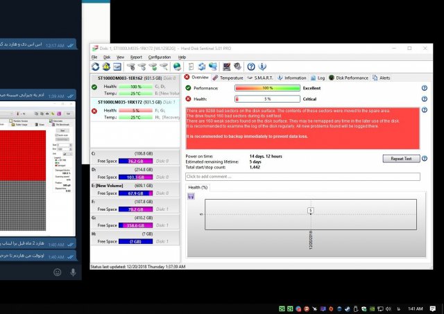Click the G: drive free space bar
444x314 pixels.
point(141,226)
